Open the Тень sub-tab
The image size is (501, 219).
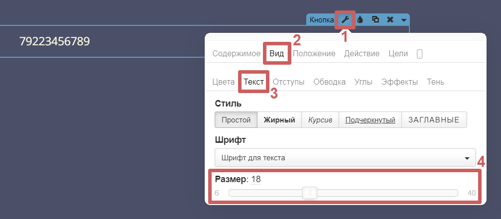(435, 82)
